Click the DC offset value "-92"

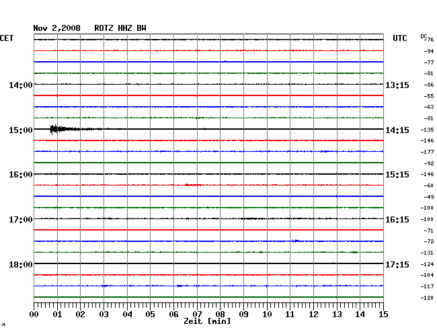tap(429, 163)
